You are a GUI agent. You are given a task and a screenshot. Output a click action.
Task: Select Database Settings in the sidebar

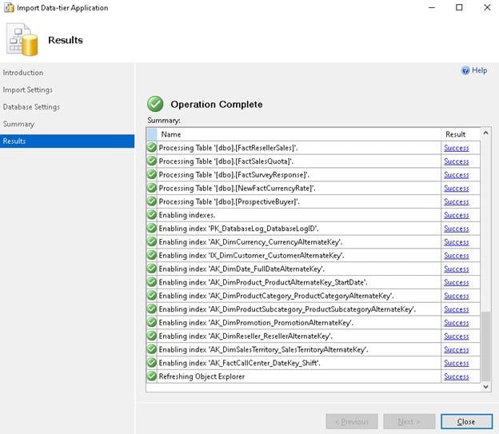tap(31, 107)
